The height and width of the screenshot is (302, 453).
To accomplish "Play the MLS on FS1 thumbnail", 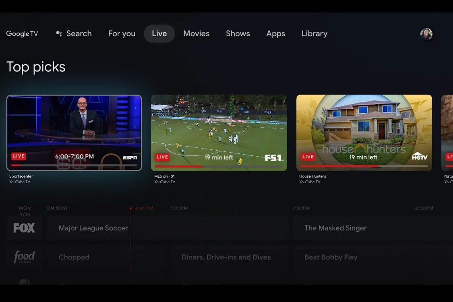I will click(219, 132).
